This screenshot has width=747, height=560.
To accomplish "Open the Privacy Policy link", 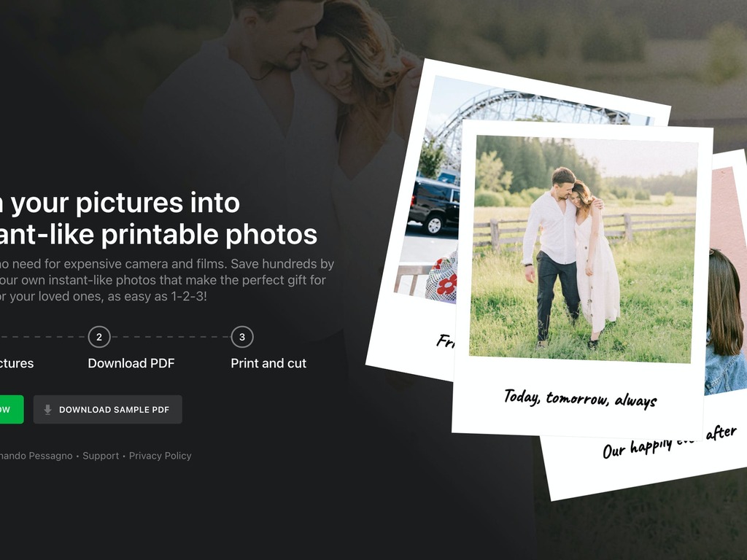I will [x=160, y=456].
